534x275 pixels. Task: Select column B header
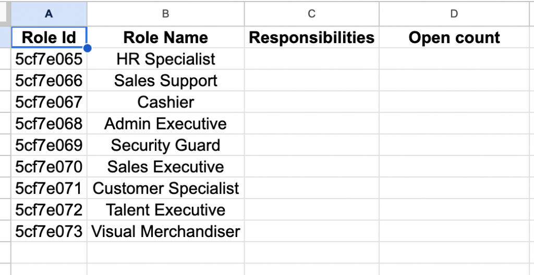coord(165,14)
